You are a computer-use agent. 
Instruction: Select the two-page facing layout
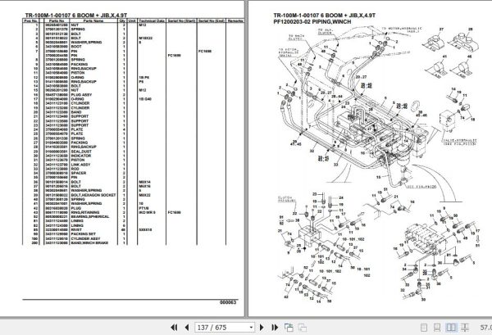(x=451, y=328)
